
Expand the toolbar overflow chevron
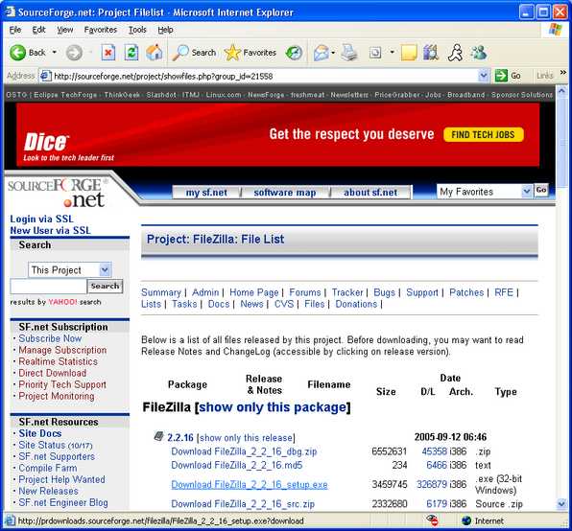563,73
